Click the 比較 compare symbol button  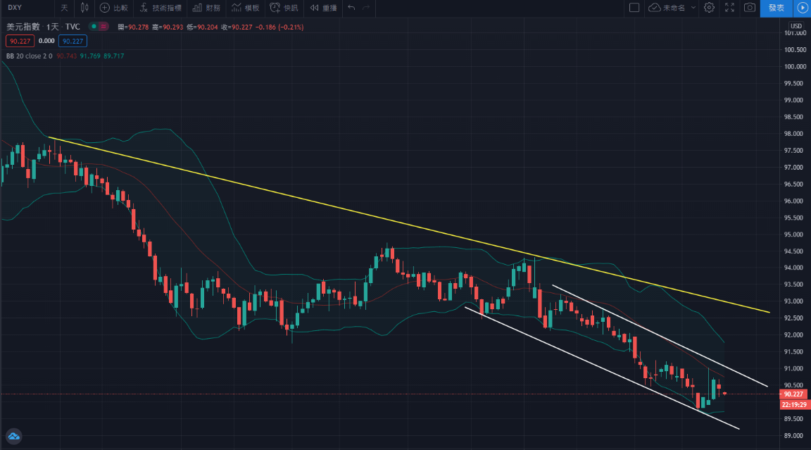click(x=114, y=8)
